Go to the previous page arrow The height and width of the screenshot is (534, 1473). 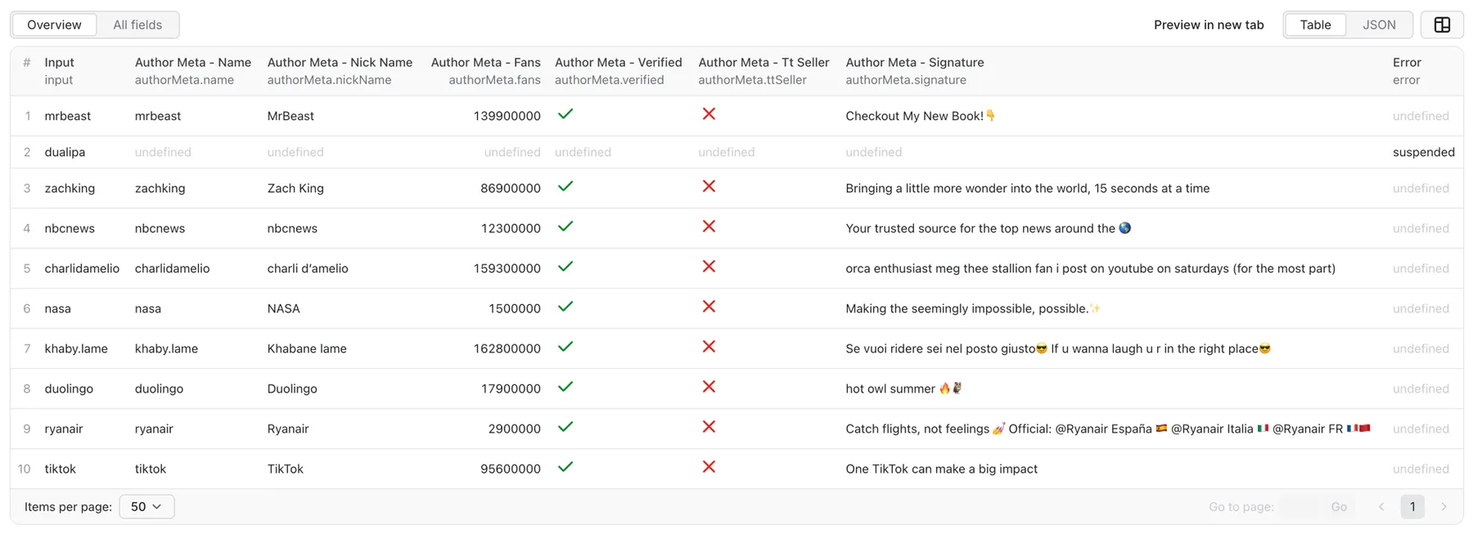click(x=1381, y=507)
